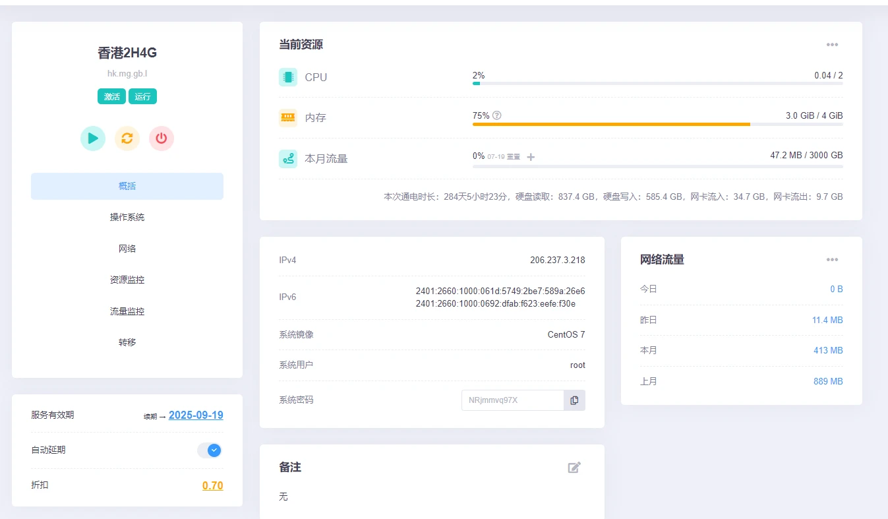Click the 内存 memory icon

[x=288, y=117]
